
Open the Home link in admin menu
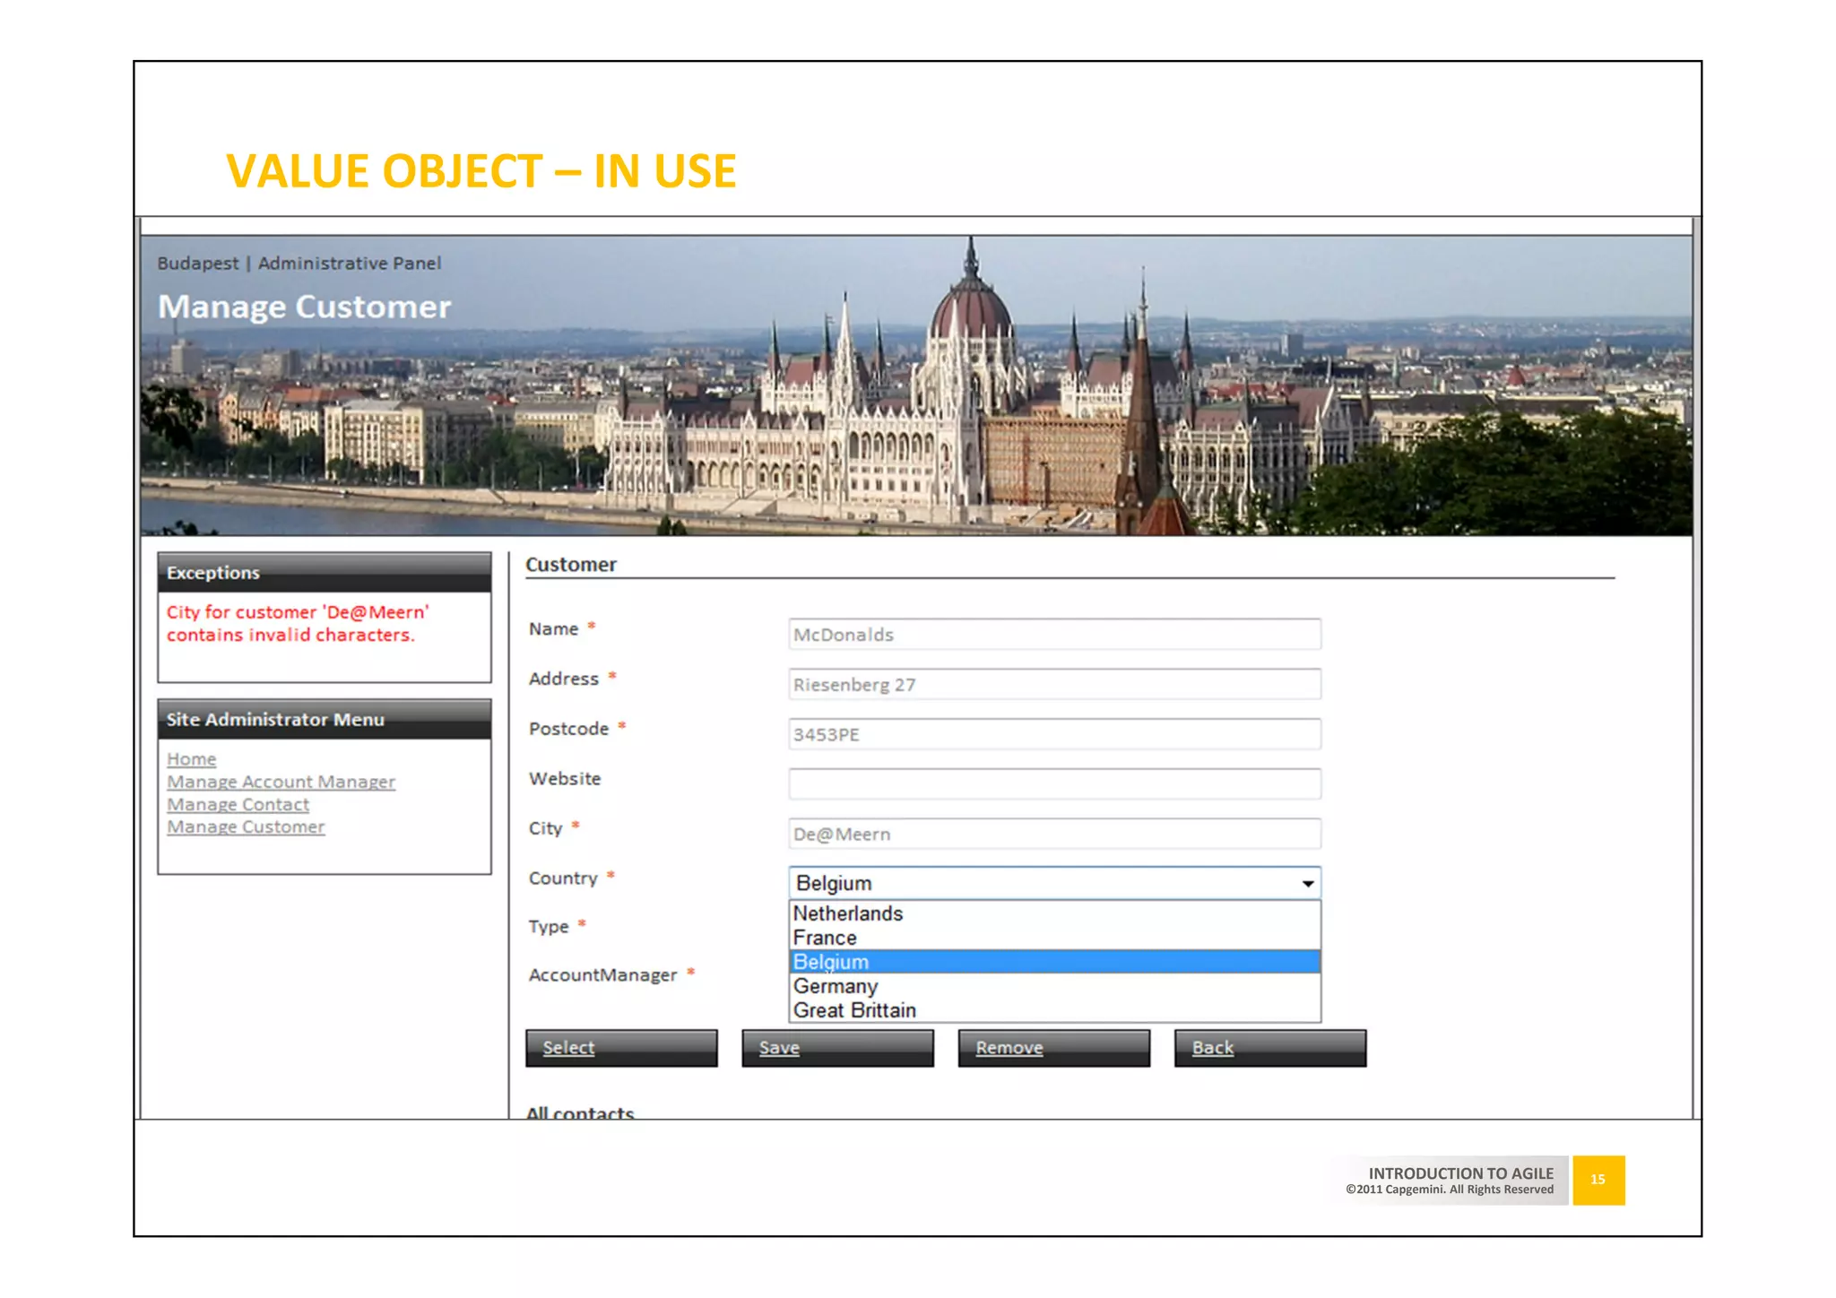coord(191,759)
